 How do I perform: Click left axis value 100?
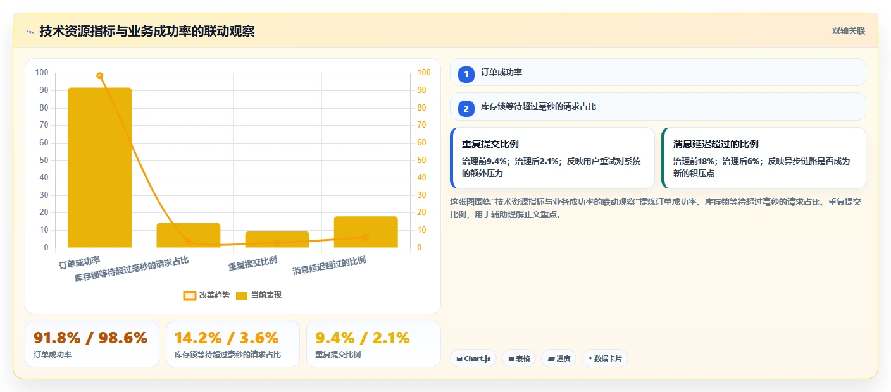point(42,73)
